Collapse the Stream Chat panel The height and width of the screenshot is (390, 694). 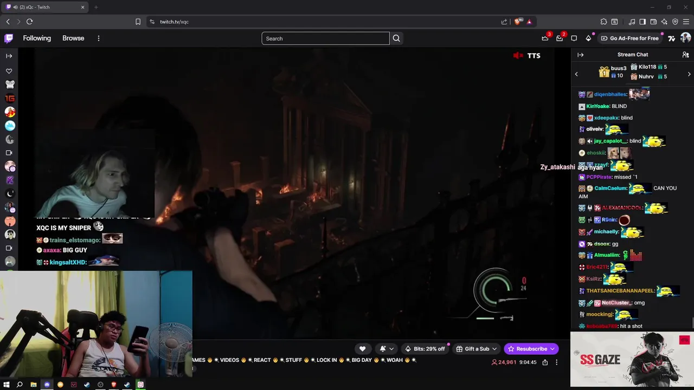[581, 55]
